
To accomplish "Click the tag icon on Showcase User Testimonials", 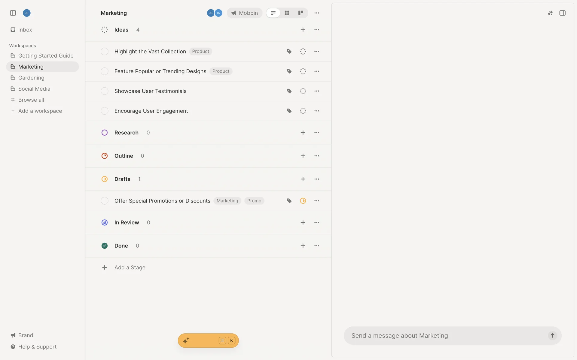I will 289,91.
